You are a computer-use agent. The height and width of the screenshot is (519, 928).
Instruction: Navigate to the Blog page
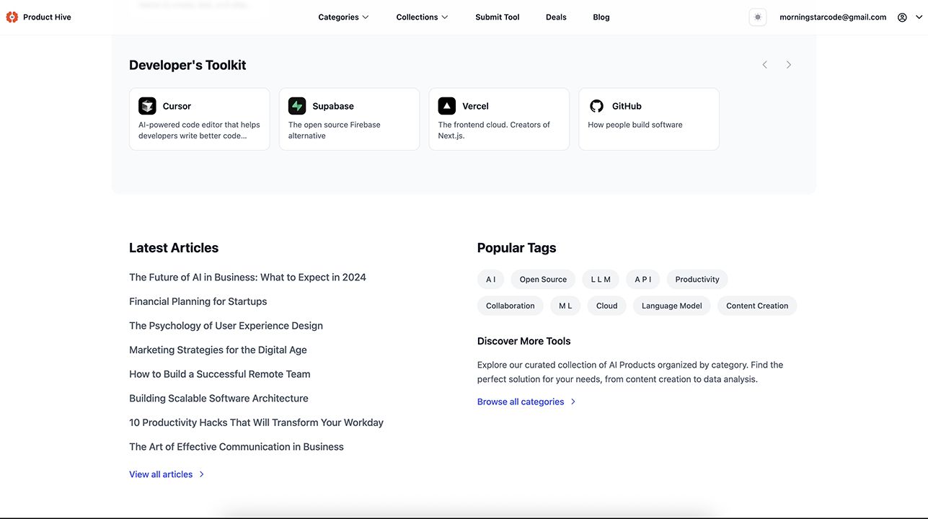click(601, 17)
